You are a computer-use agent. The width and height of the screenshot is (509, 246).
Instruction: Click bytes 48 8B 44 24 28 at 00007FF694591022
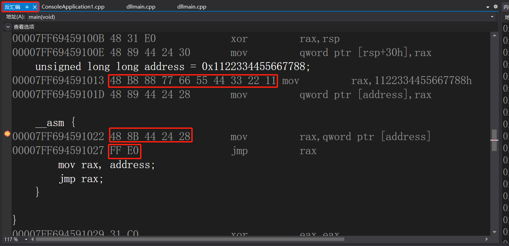[x=150, y=137]
